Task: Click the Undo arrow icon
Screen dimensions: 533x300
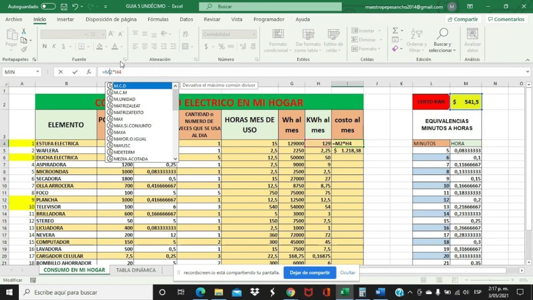Action: 75,6
